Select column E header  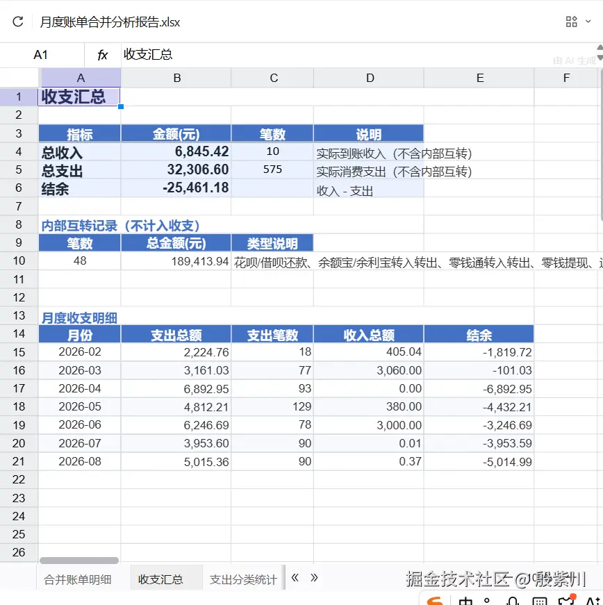coord(479,78)
